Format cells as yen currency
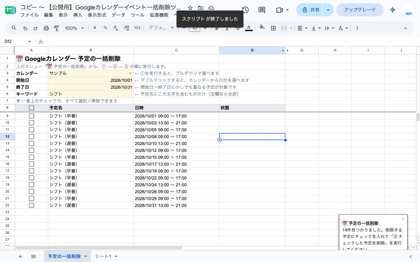The height and width of the screenshot is (262, 420). [95, 28]
